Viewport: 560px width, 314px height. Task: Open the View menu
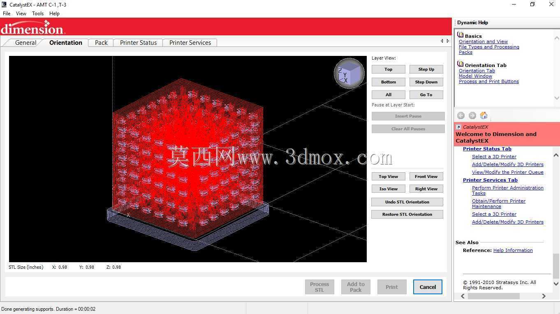[x=21, y=14]
